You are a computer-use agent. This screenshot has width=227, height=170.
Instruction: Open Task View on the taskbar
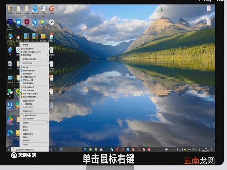[56, 150]
